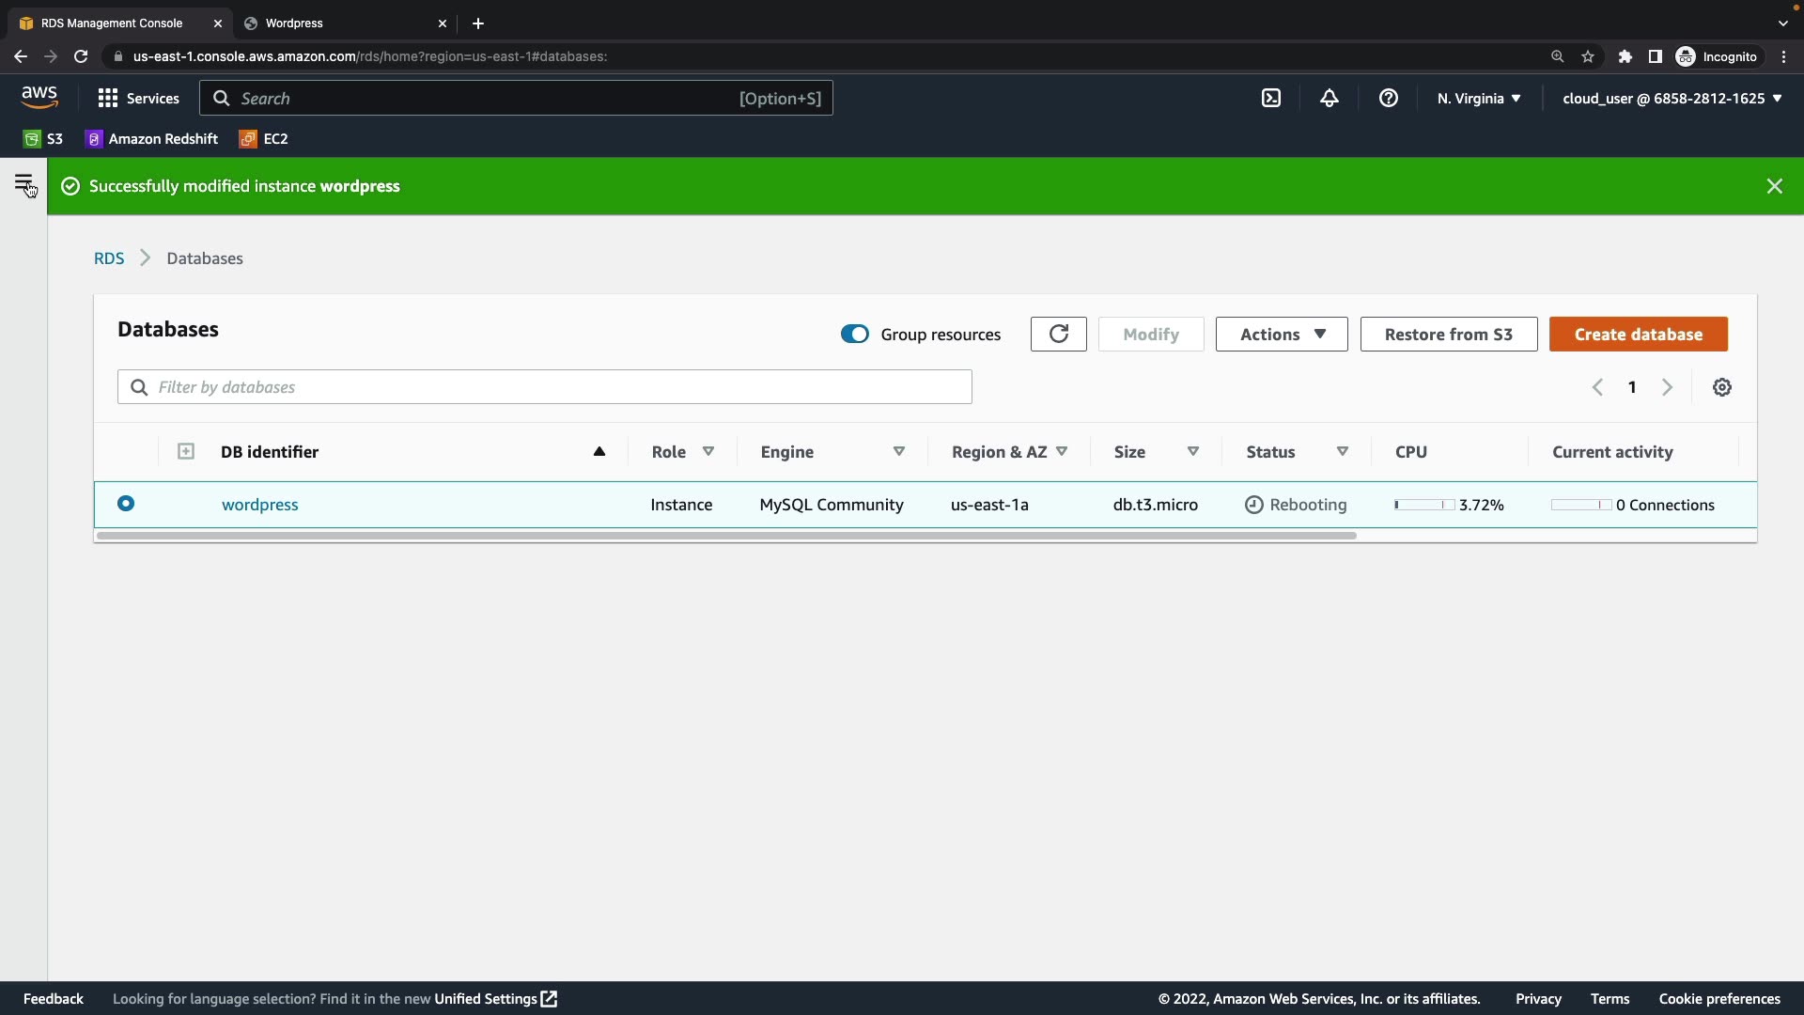Expand the cloud_user account menu

[x=1672, y=98]
